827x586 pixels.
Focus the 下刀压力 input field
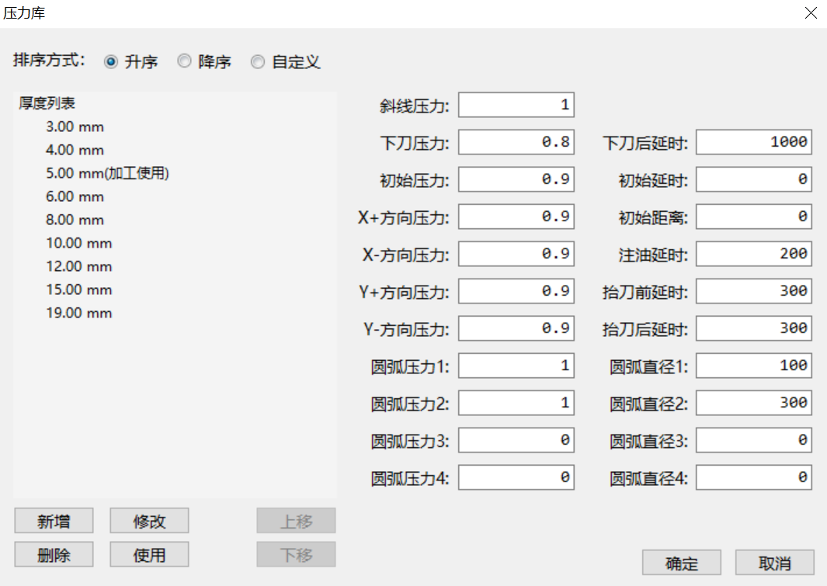click(x=516, y=142)
